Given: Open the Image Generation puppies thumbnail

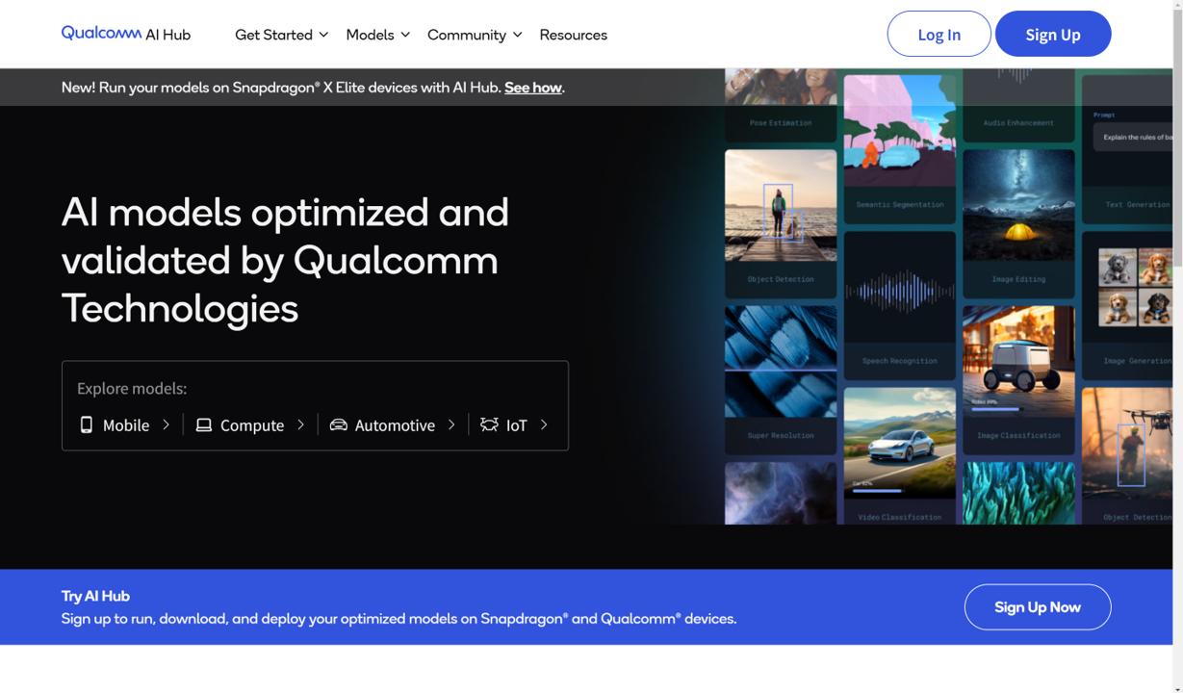Looking at the screenshot, I should 1126,304.
